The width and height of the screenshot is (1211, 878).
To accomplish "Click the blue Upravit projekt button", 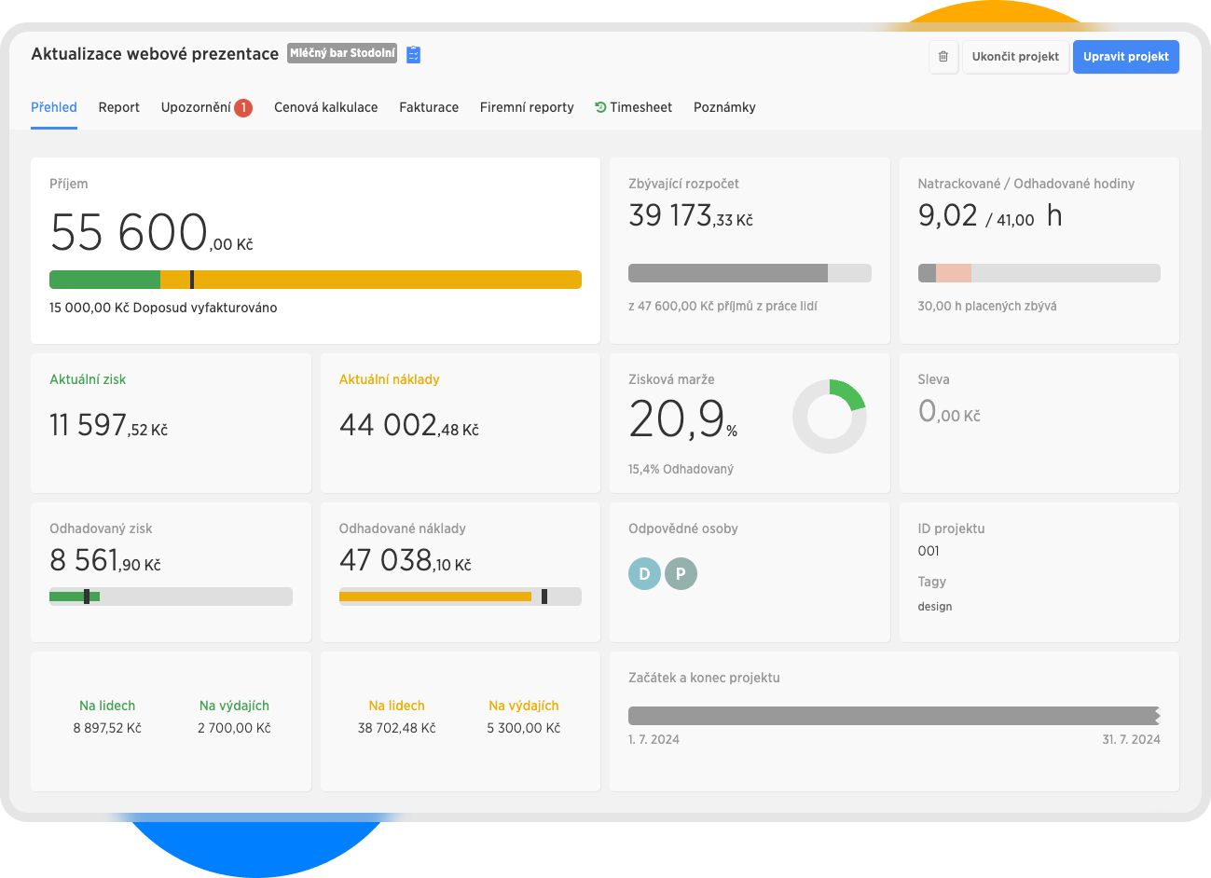I will [x=1125, y=57].
